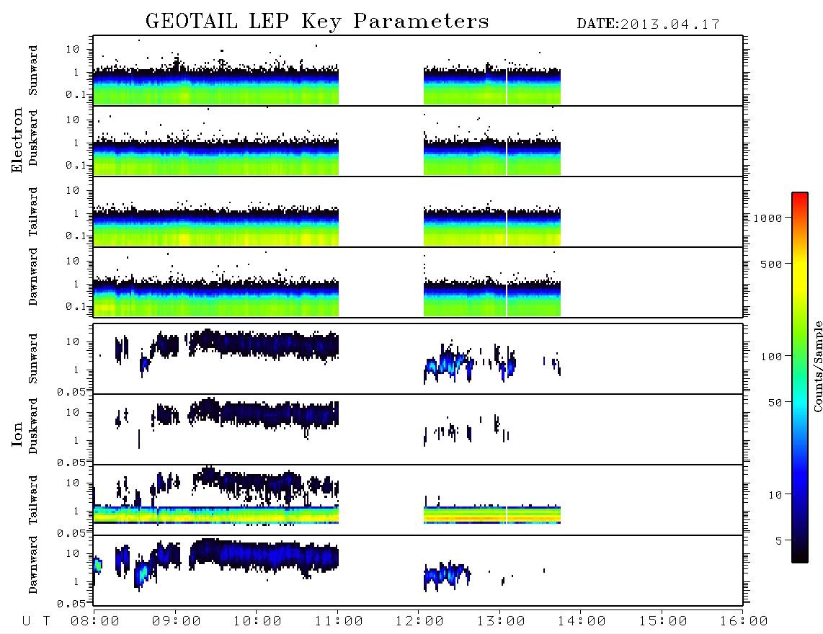
Task: Click the "15:00" time tick label
Action: click(x=663, y=621)
